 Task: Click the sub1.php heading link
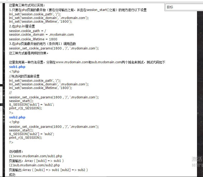pyautogui.click(x=17, y=67)
